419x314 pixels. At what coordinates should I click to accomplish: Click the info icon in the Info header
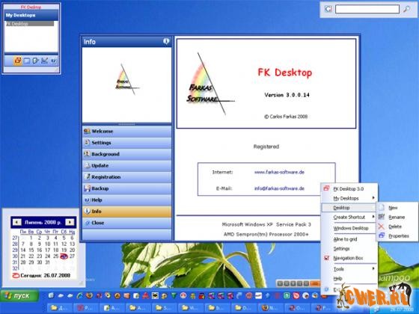coord(166,41)
